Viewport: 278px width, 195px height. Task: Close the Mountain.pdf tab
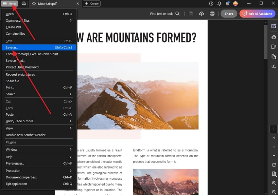[x=78, y=4]
